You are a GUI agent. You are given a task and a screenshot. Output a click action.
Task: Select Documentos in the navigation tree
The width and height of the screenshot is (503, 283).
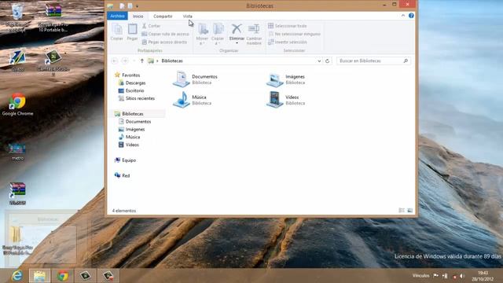coord(138,122)
